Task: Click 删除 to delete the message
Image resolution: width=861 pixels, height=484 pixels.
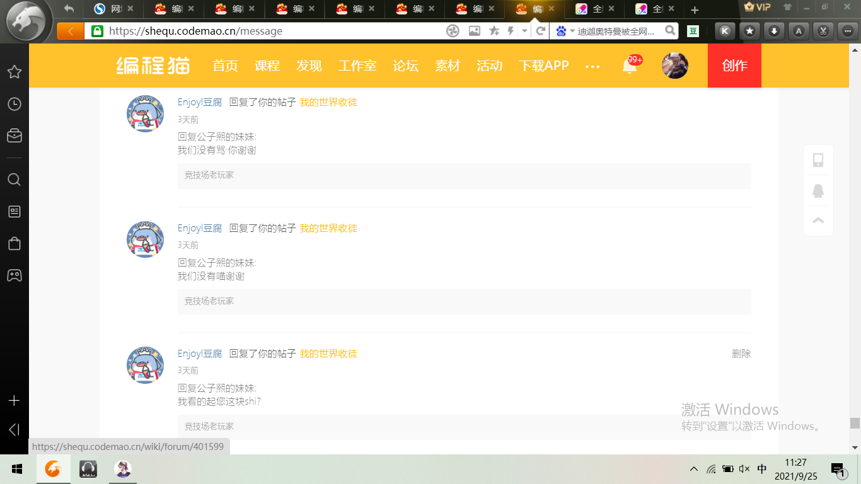Action: pyautogui.click(x=741, y=354)
